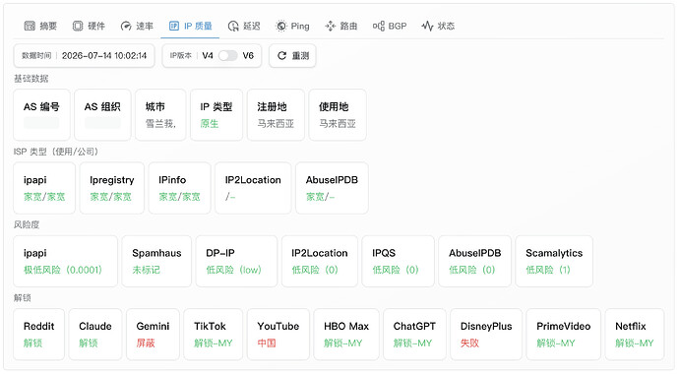Click the HBO Max unlock card

click(346, 335)
